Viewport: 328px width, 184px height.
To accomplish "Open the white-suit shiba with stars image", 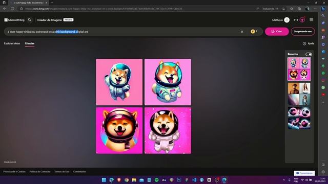I will tap(168, 131).
